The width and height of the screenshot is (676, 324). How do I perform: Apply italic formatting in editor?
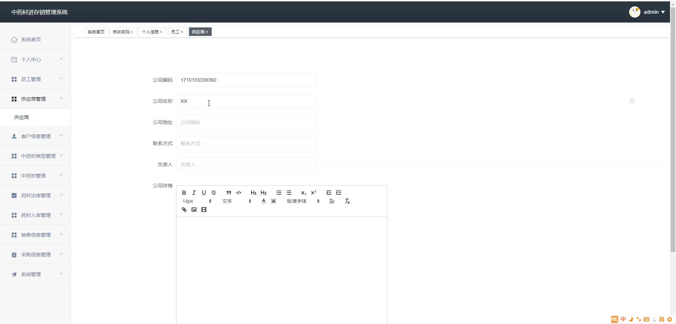[x=194, y=193]
